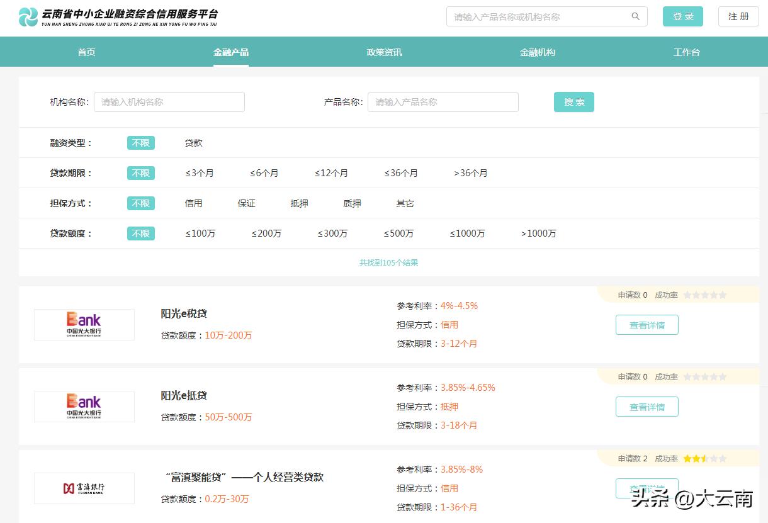768x523 pixels.
Task: Select 贷款 as the financing type
Action: pyautogui.click(x=193, y=143)
